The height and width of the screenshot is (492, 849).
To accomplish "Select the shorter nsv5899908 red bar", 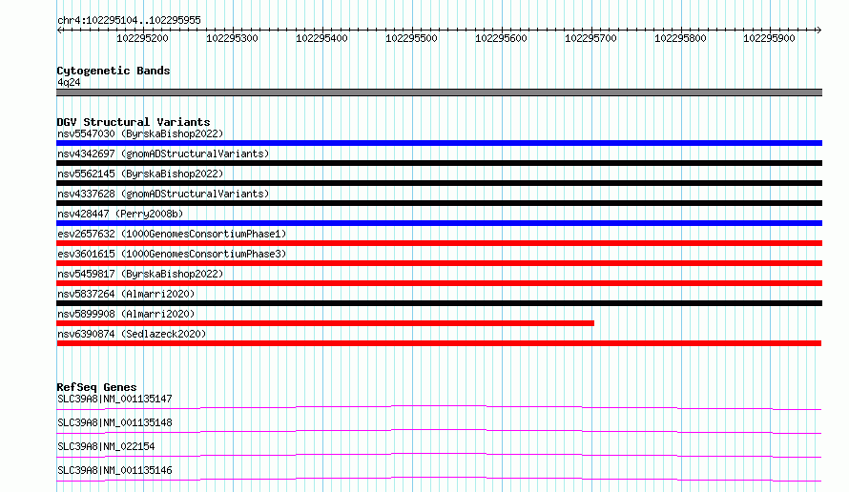I will pos(325,323).
